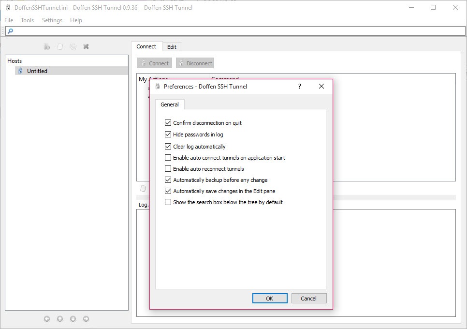Focus the search field below the menu bar

[235, 31]
